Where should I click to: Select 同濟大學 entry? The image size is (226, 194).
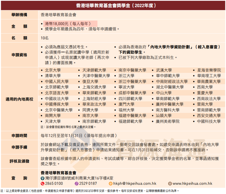[x=90, y=110]
